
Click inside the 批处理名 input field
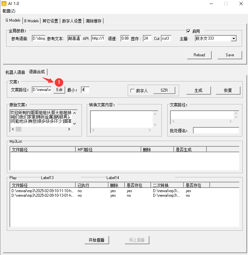pyautogui.click(x=216, y=131)
